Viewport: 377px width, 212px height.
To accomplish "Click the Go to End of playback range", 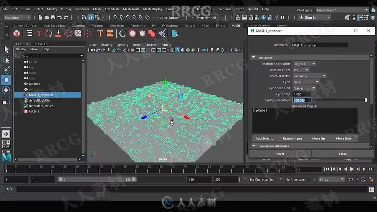I will point(371,169).
